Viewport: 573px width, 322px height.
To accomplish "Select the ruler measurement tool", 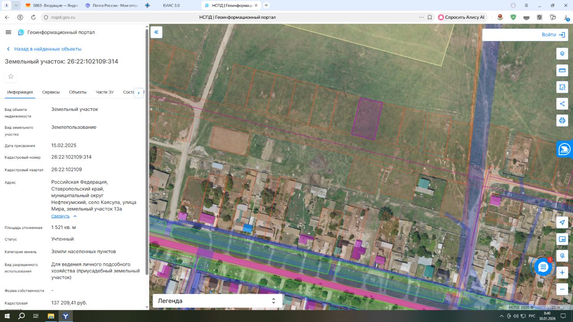I will point(562,70).
